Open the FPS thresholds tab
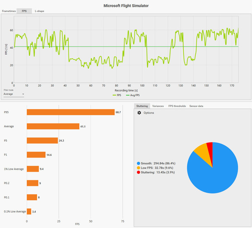The image size is (252, 228). [x=177, y=106]
